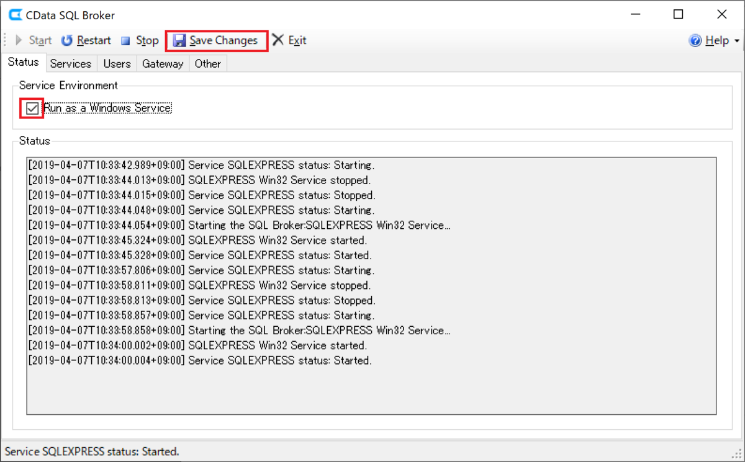Maximize the CData SQL Broker window

tap(679, 14)
